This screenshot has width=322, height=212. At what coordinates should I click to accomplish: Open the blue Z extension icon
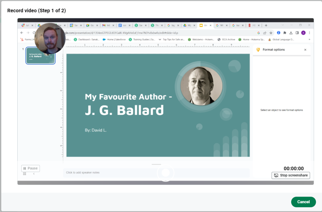coord(279,33)
